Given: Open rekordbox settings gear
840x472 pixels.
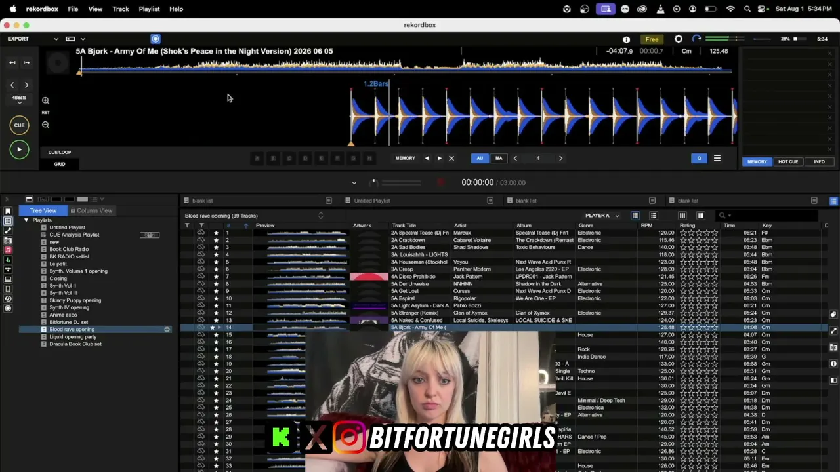Looking at the screenshot, I should pos(679,39).
